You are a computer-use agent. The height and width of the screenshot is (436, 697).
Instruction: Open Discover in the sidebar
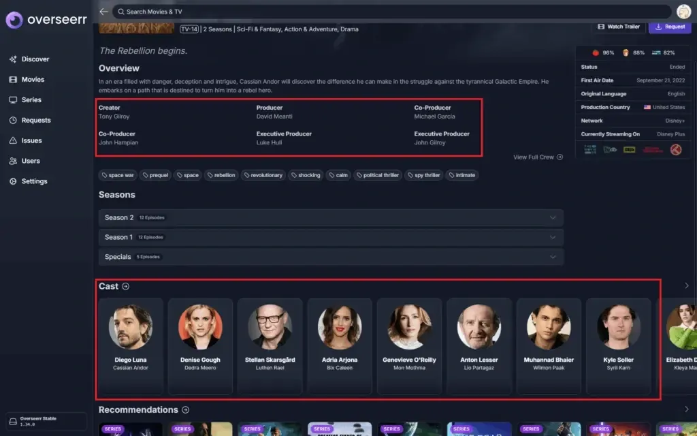(35, 59)
